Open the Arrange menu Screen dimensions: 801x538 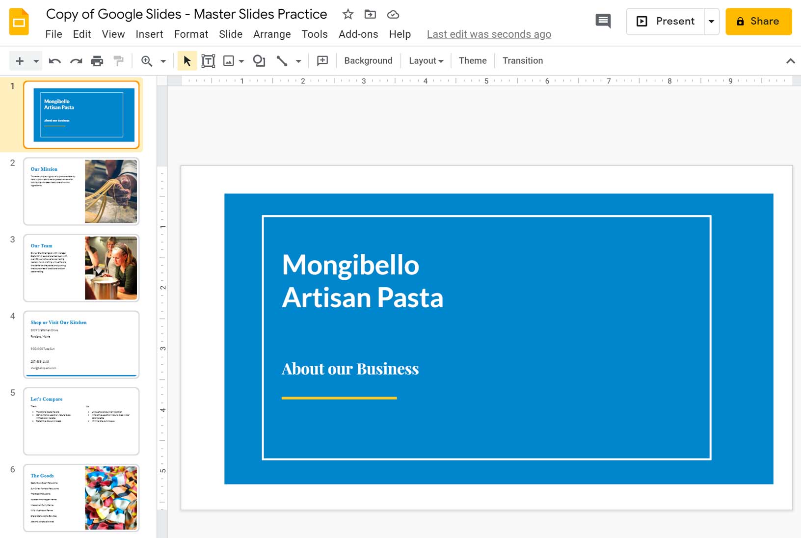pos(272,34)
